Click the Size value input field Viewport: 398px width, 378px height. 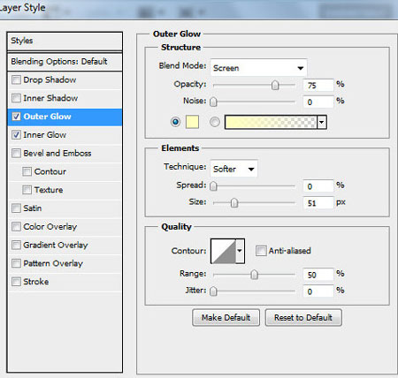[318, 202]
